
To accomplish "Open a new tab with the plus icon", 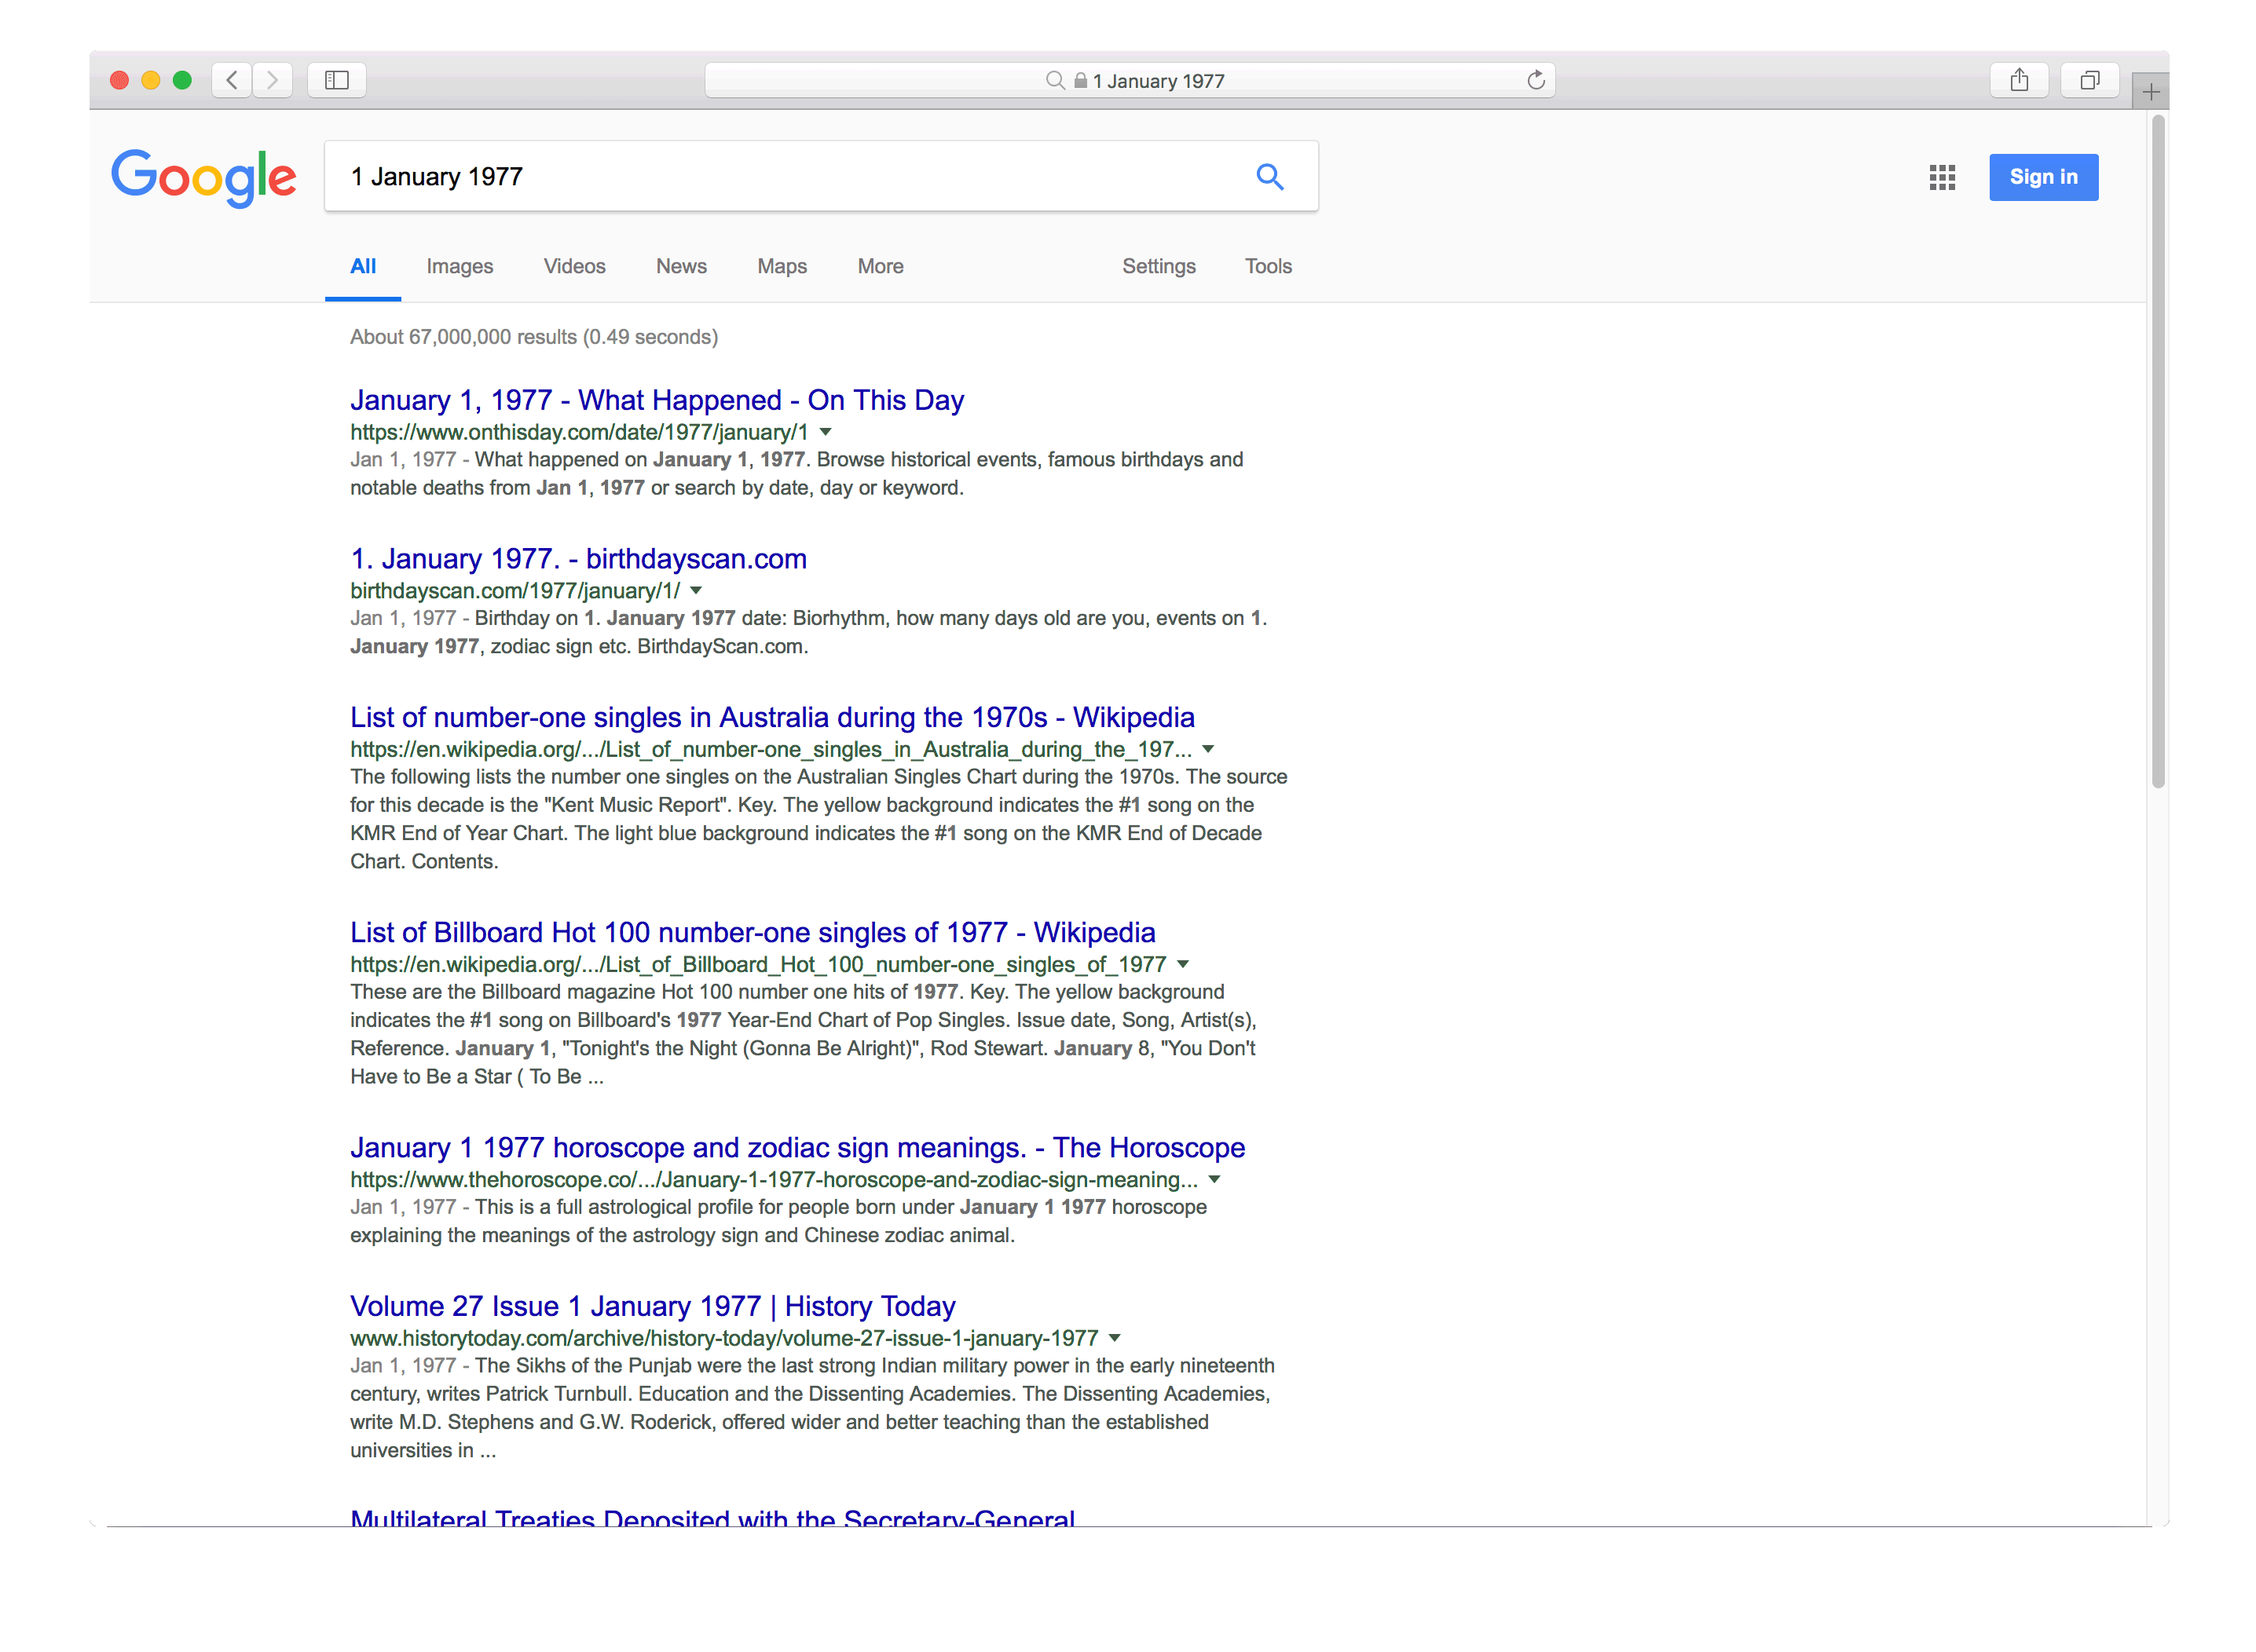I will click(2150, 92).
